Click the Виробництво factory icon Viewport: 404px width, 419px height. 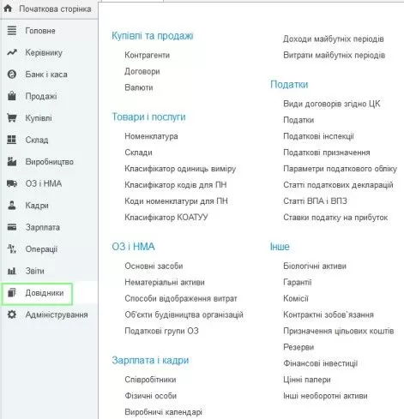pyautogui.click(x=12, y=161)
